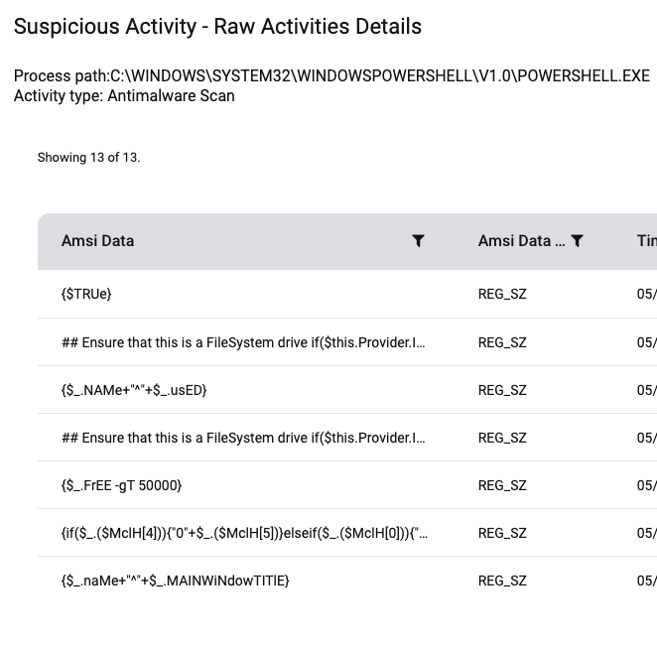Select the partially visible Tim column header
Screen dimensions: 657x648
(646, 241)
